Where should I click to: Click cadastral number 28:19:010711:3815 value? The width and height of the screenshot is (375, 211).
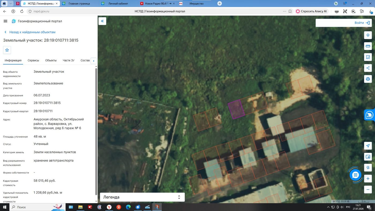pyautogui.click(x=47, y=103)
